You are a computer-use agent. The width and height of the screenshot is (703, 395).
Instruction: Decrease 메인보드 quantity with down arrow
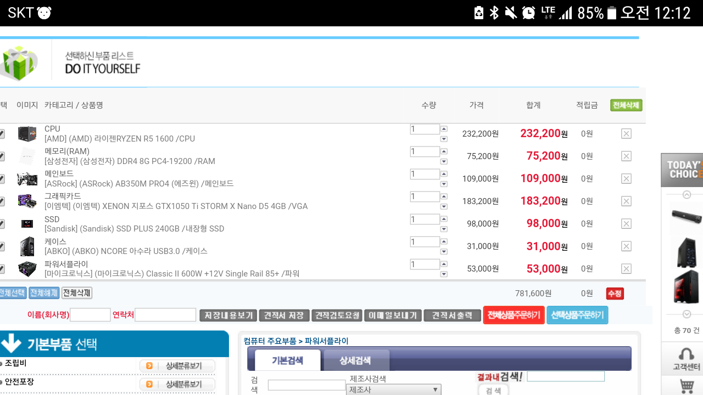pos(444,184)
